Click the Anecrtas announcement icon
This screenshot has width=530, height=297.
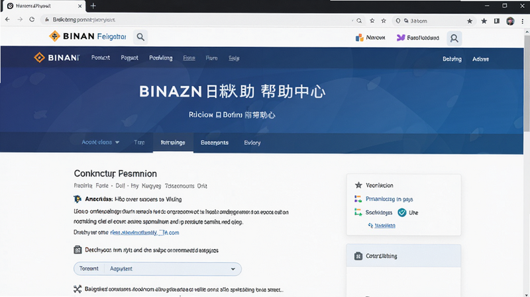pos(78,199)
